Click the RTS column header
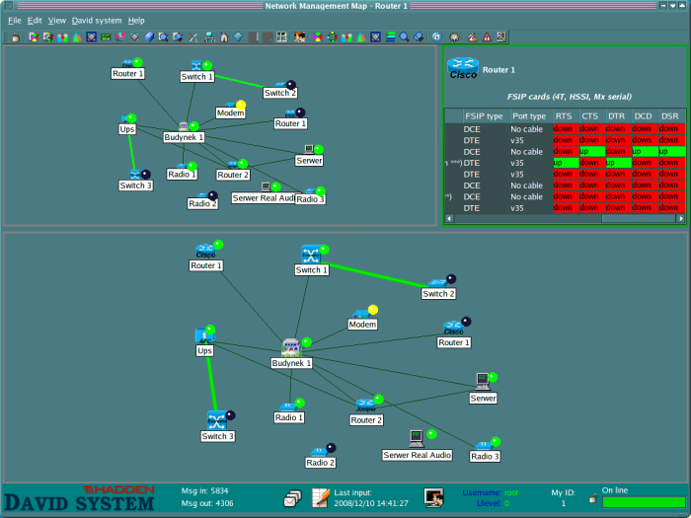The image size is (691, 518). (x=564, y=115)
